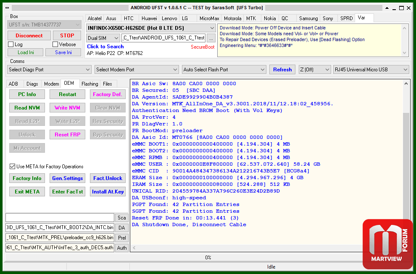
Task: Open the Diags tab
Action: click(32, 84)
